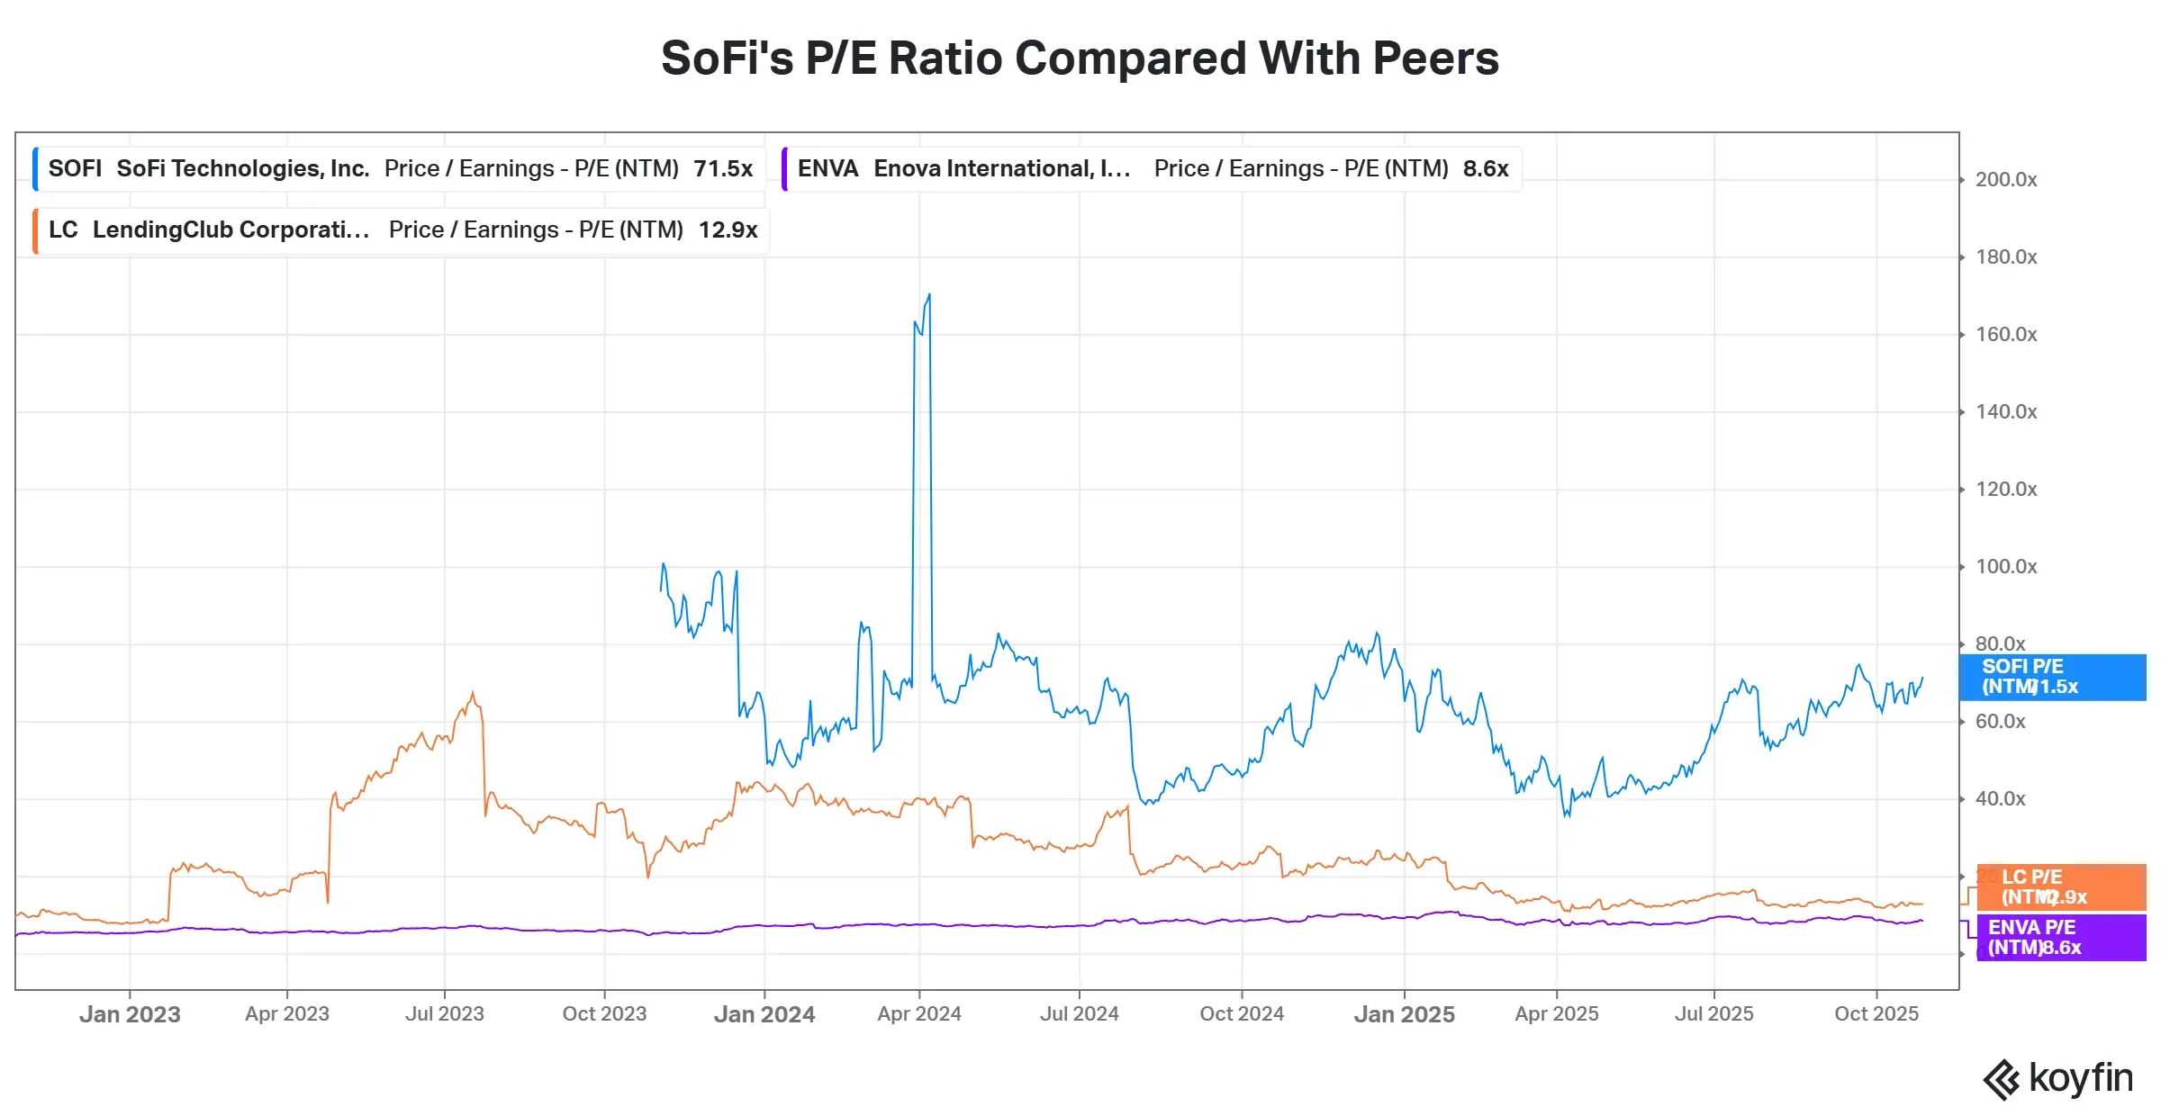Viewport: 2161px width, 1116px height.
Task: Click the 200.0x y-axis label
Action: (x=2006, y=180)
